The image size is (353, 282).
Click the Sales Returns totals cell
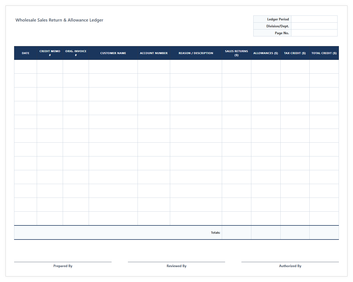pos(236,233)
